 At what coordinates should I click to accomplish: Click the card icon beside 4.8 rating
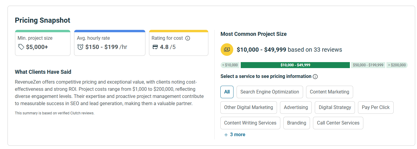[155, 47]
